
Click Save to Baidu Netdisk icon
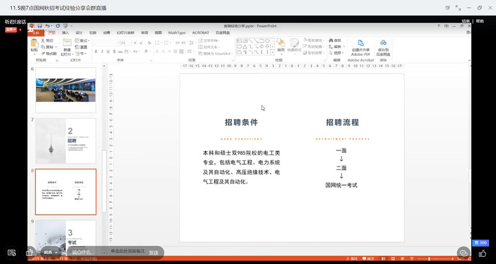point(384,45)
